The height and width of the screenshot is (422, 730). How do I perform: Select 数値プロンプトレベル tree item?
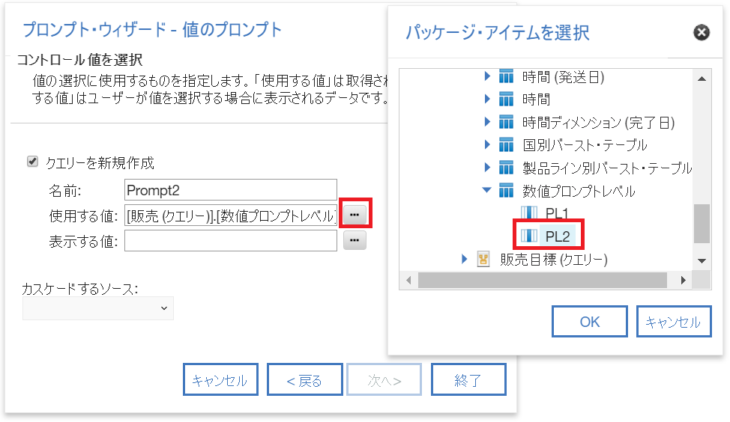579,191
